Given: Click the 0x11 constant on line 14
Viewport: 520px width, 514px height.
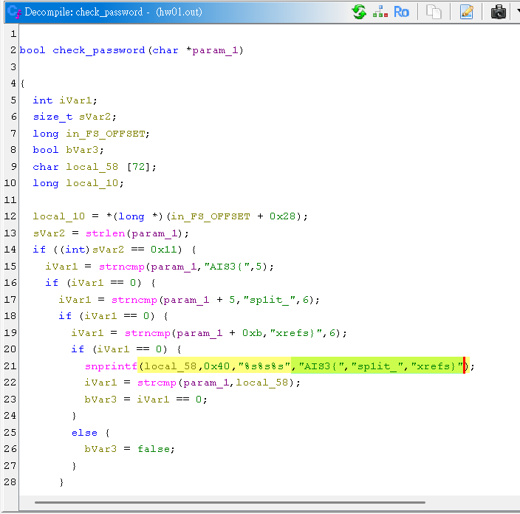Looking at the screenshot, I should point(166,250).
